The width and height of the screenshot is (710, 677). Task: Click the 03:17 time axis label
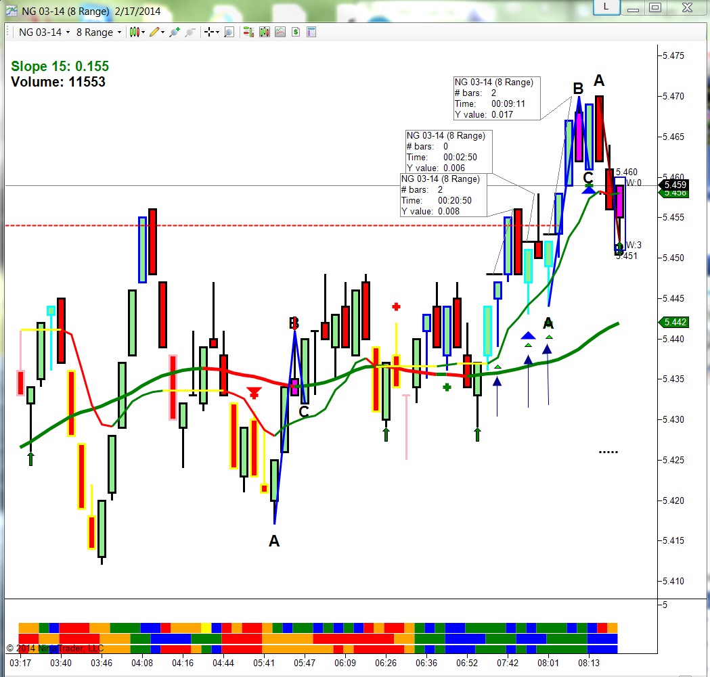pyautogui.click(x=20, y=663)
